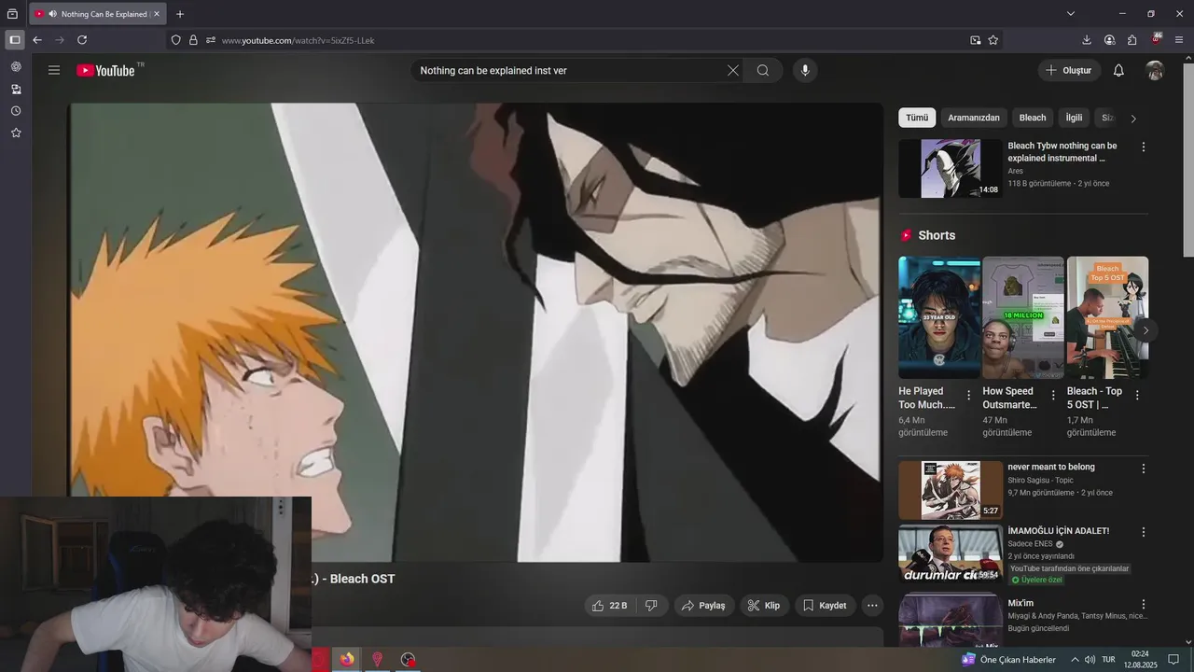Click the browser address bar URL
The image size is (1194, 672).
pyautogui.click(x=298, y=40)
